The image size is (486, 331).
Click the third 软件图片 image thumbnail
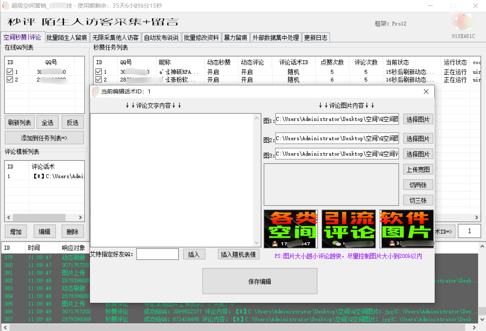point(406,229)
